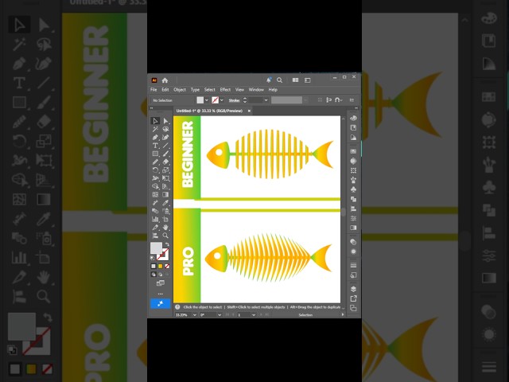Select the Eyedropper tool
Viewport: 509px width, 382px height.
pos(165,203)
